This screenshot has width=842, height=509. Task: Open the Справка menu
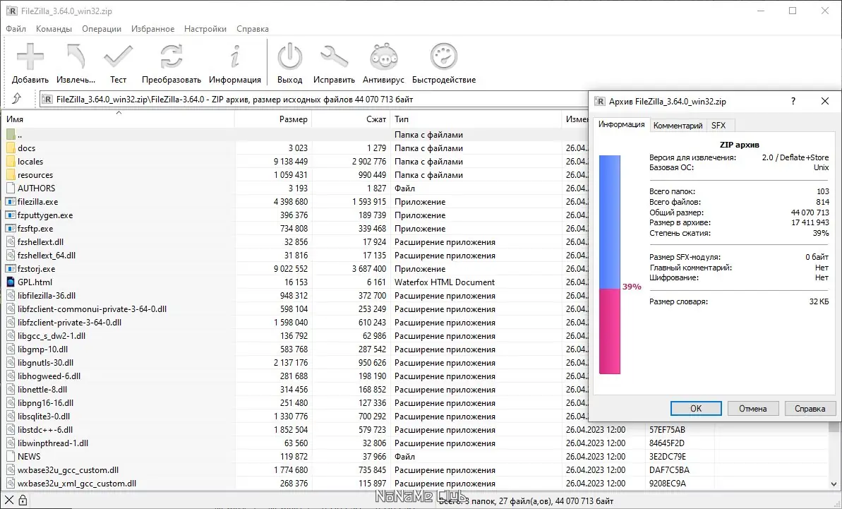click(x=253, y=28)
